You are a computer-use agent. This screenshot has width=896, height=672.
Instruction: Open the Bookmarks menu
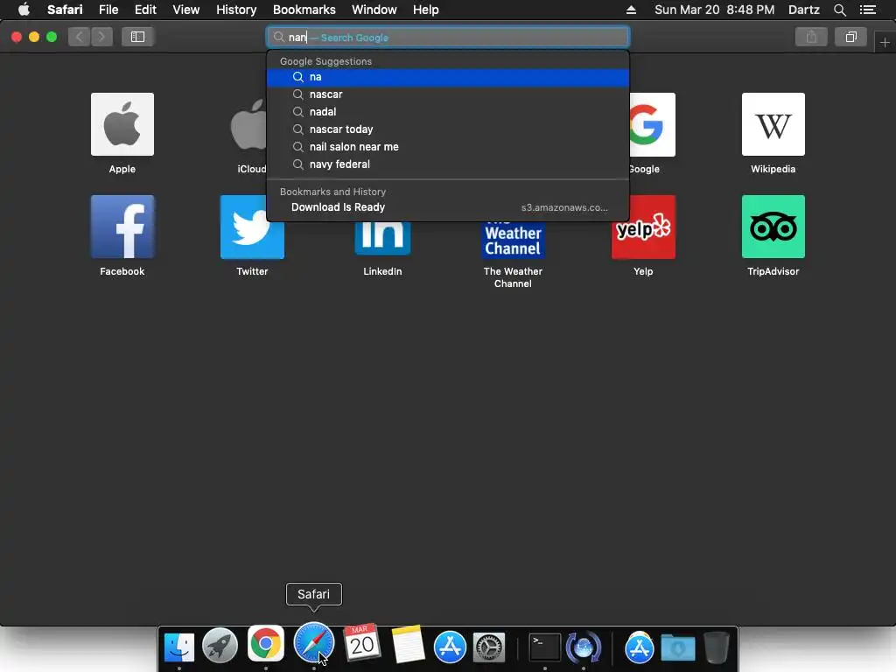click(304, 10)
